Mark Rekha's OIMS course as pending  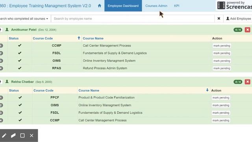221,105
